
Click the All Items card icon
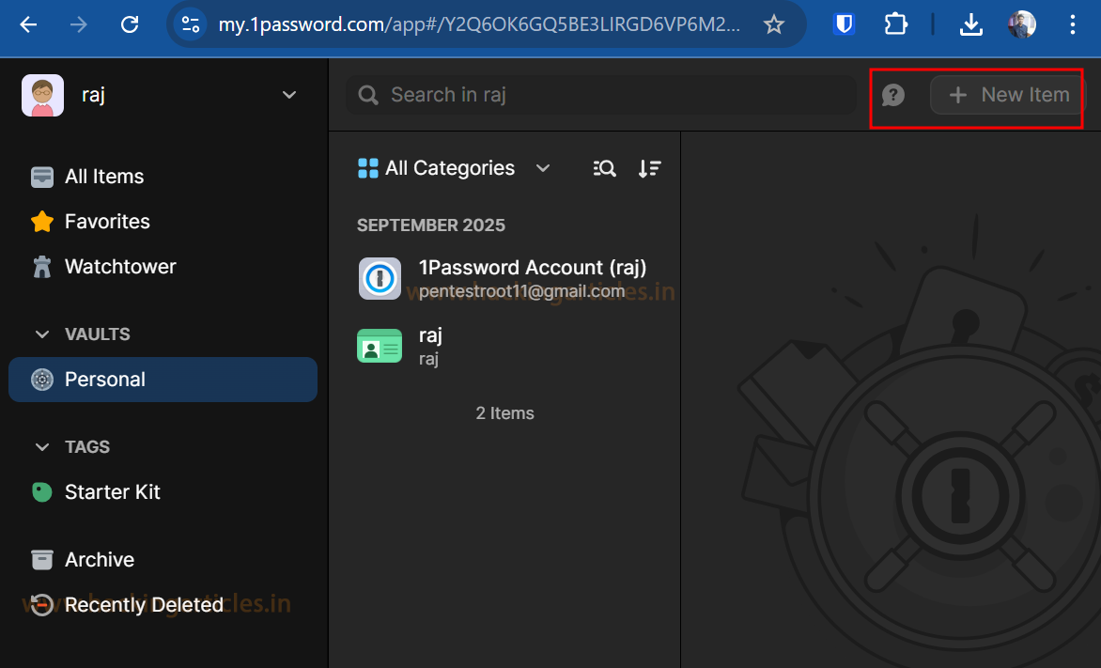[42, 177]
